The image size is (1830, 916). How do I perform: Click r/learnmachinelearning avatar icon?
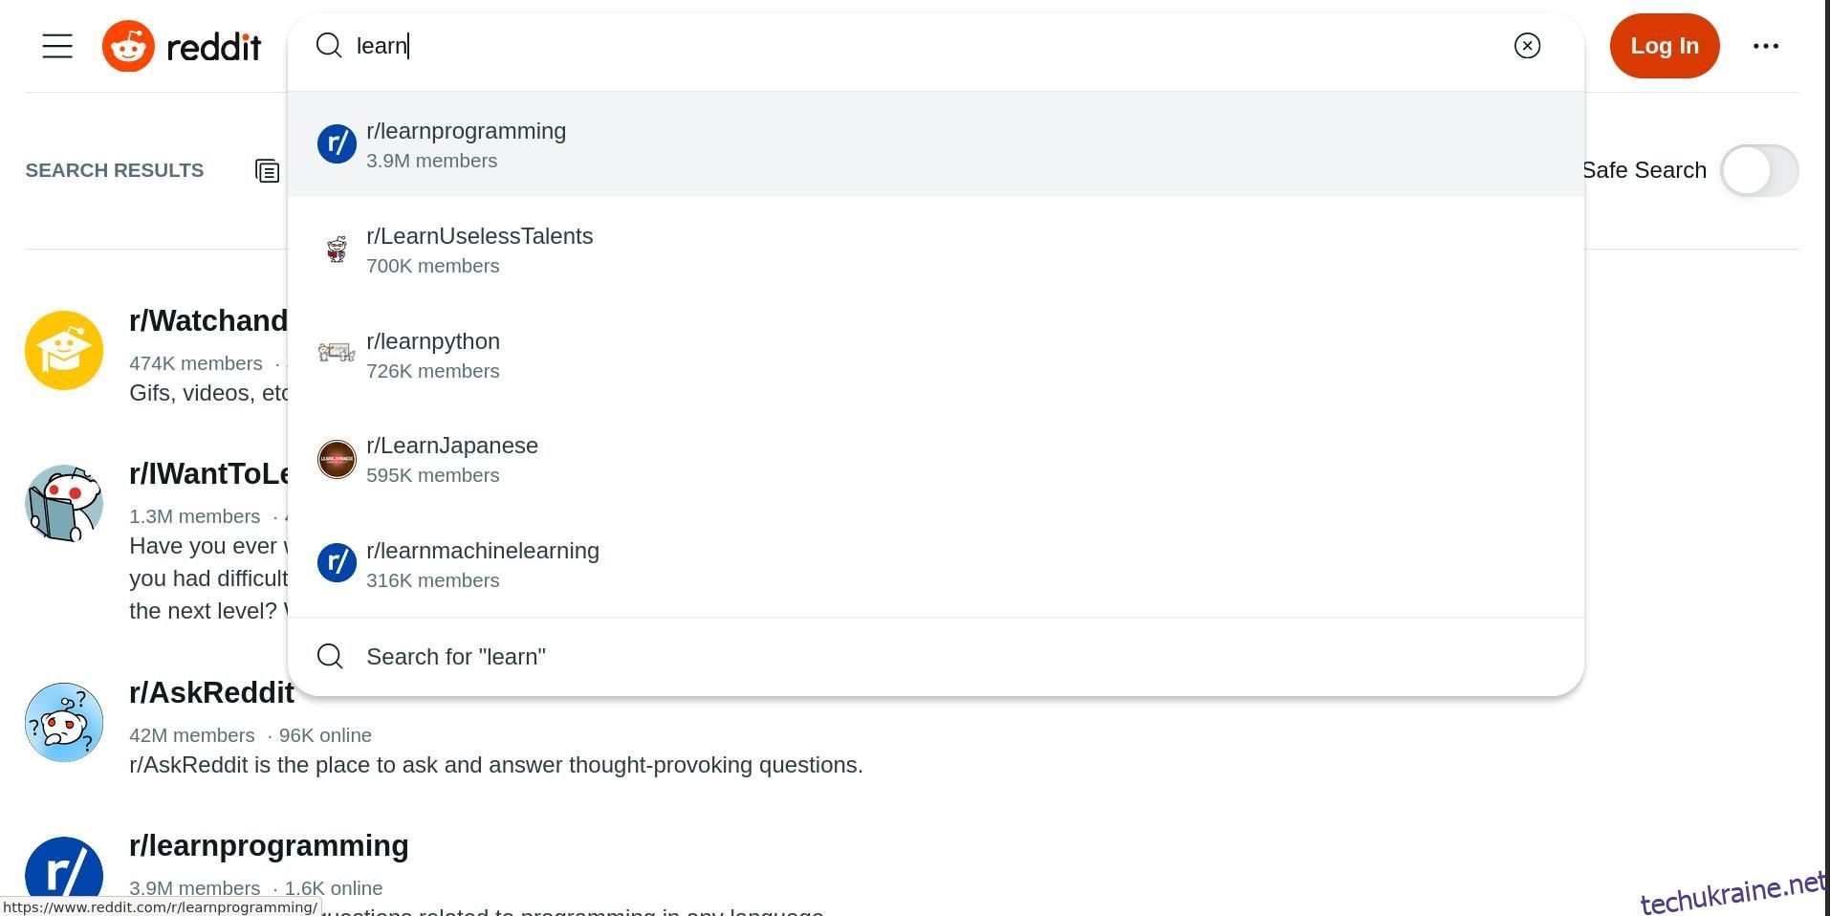pyautogui.click(x=337, y=563)
